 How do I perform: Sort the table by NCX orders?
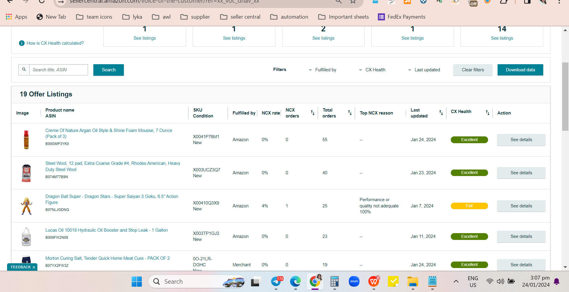click(x=313, y=113)
